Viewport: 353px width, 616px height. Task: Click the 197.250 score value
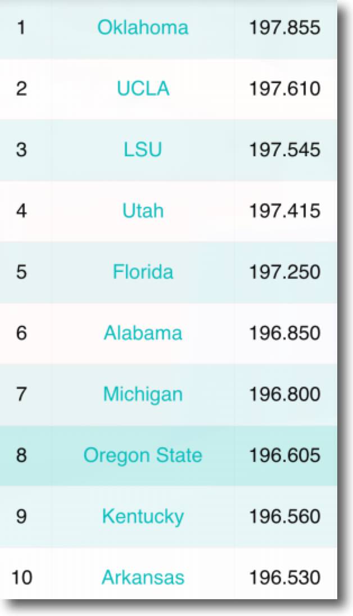(284, 272)
